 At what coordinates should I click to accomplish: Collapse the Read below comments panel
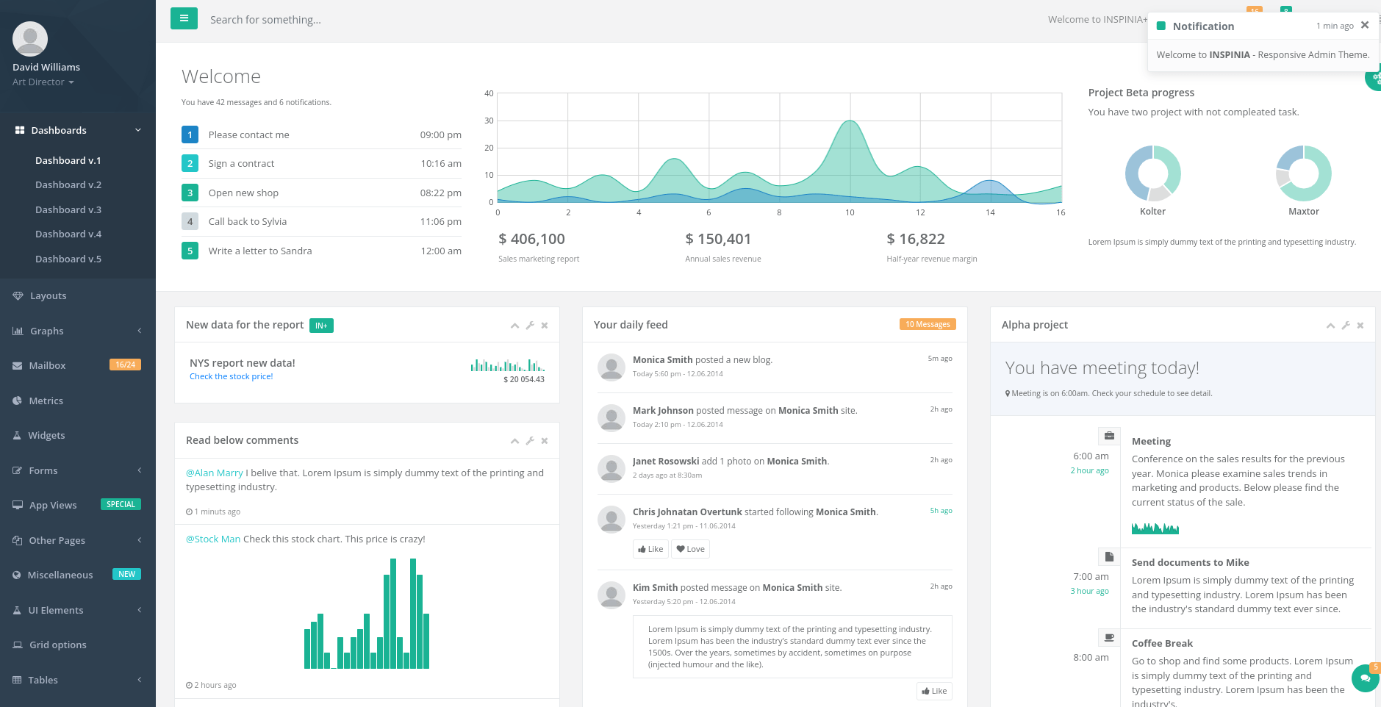(x=514, y=441)
